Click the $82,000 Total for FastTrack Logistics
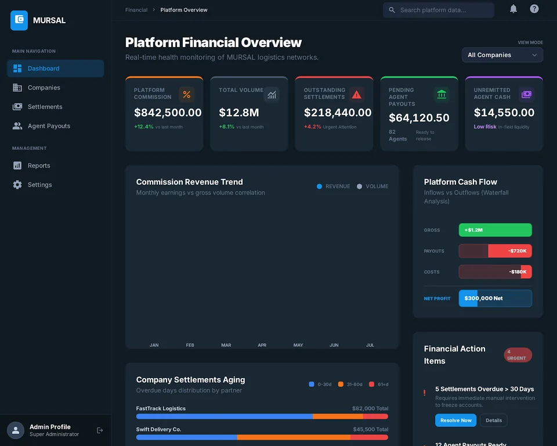 pos(370,408)
